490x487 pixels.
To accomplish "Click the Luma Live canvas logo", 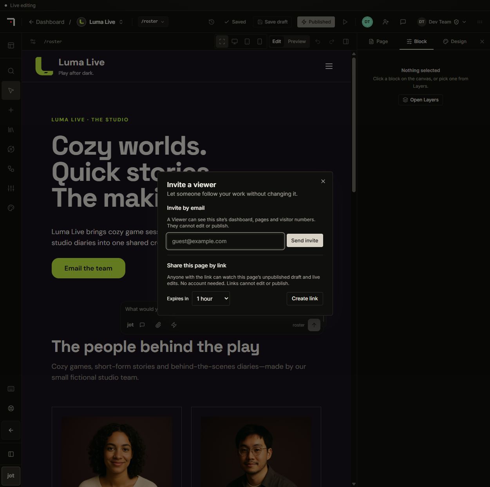I will pos(44,66).
